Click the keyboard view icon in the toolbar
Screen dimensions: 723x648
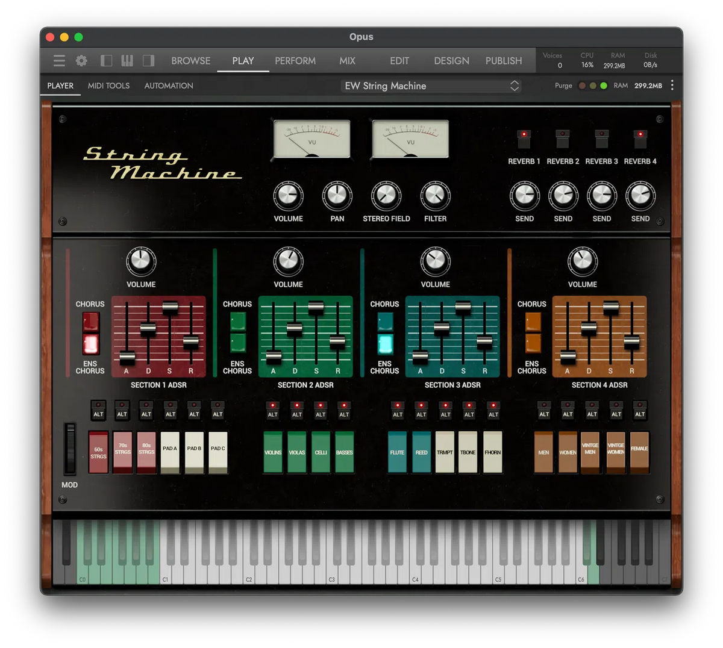[x=127, y=60]
